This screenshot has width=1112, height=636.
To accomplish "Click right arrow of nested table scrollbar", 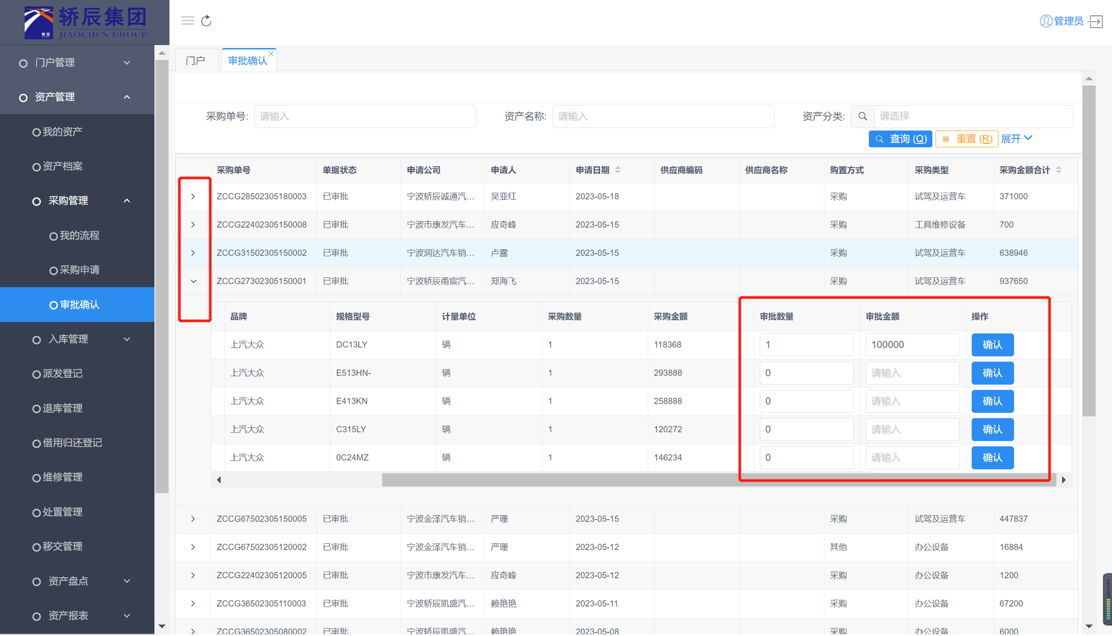I will click(1064, 480).
